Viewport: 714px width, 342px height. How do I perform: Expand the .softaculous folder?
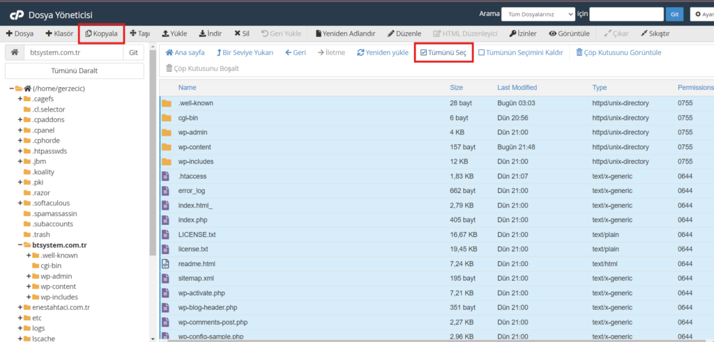[x=20, y=203]
